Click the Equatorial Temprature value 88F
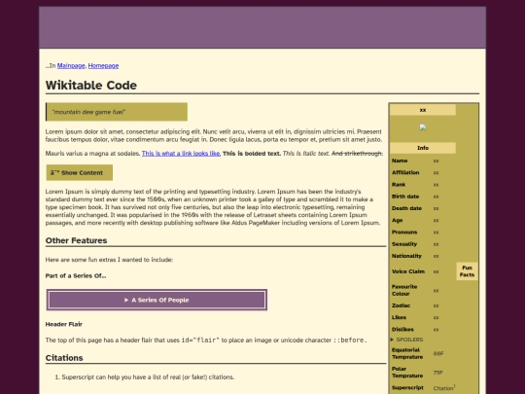Viewport: 525px width, 394px height. (437, 353)
